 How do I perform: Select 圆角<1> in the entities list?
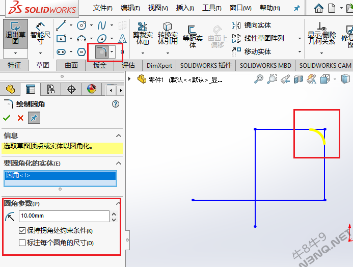pos(60,175)
